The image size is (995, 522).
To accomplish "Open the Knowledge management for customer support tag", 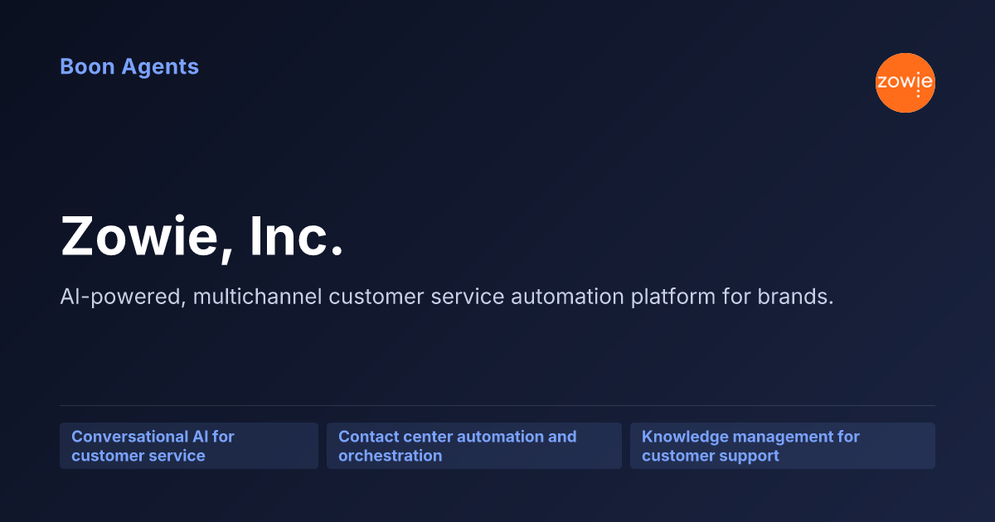I will 783,446.
